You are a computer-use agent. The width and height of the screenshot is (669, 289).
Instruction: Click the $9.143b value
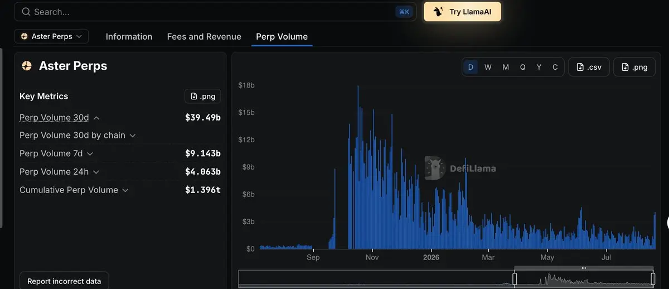(203, 153)
